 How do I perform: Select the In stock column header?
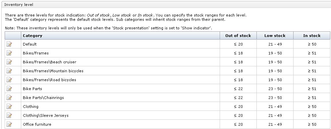tap(312, 36)
